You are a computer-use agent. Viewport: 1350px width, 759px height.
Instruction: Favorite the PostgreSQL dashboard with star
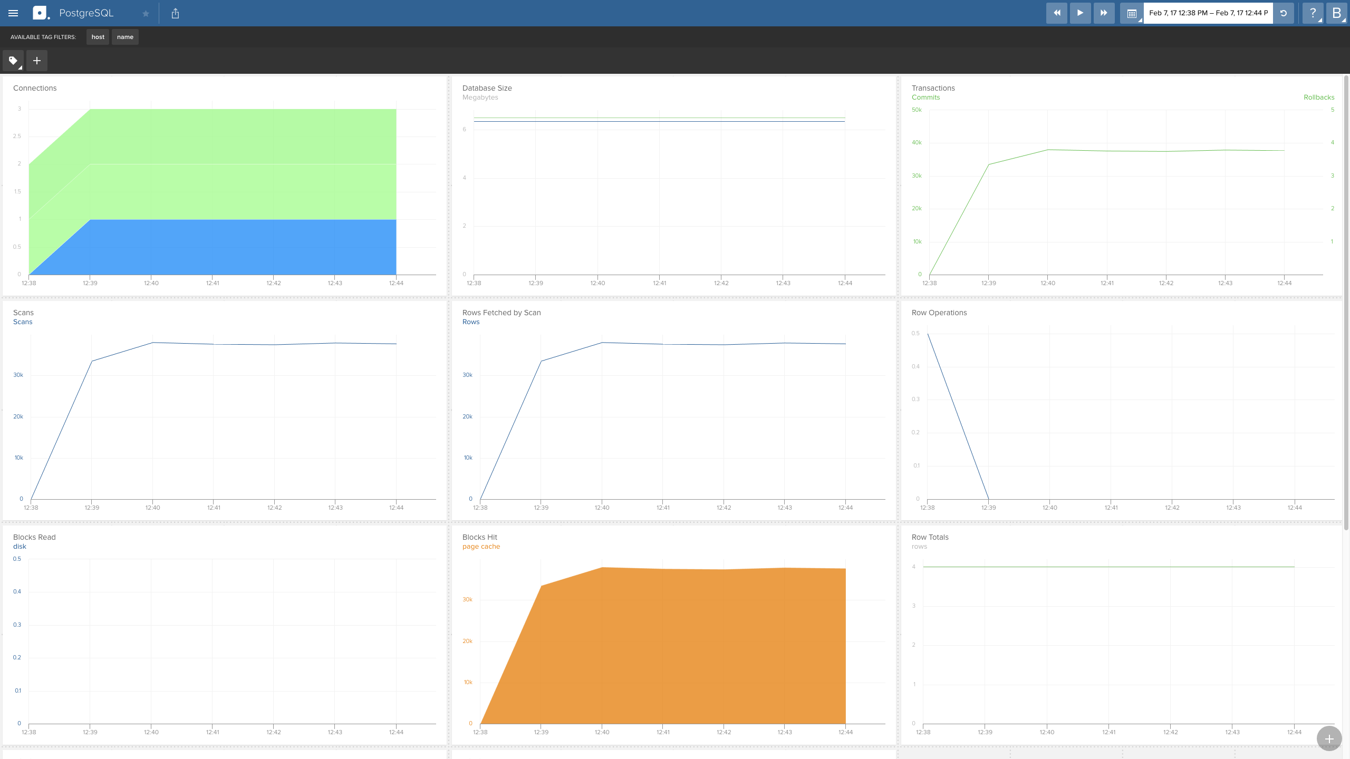[x=146, y=14]
